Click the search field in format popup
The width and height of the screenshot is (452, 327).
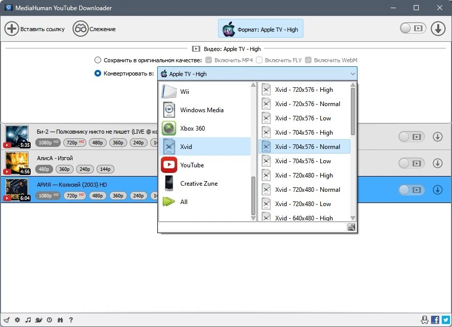point(253,227)
